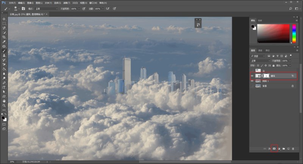Select the Crop tool
This screenshot has height=164, width=303.
pyautogui.click(x=4, y=37)
